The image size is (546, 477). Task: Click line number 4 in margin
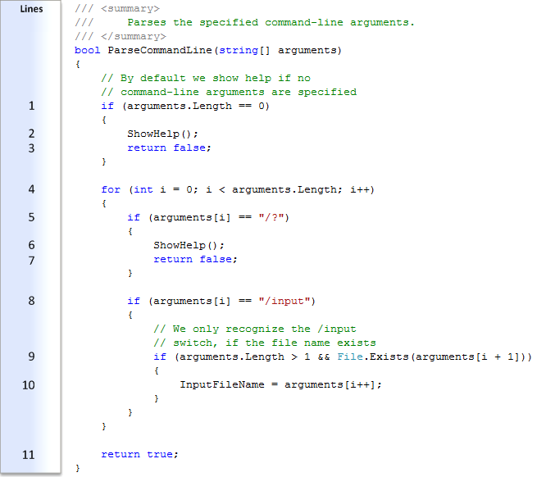(31, 189)
